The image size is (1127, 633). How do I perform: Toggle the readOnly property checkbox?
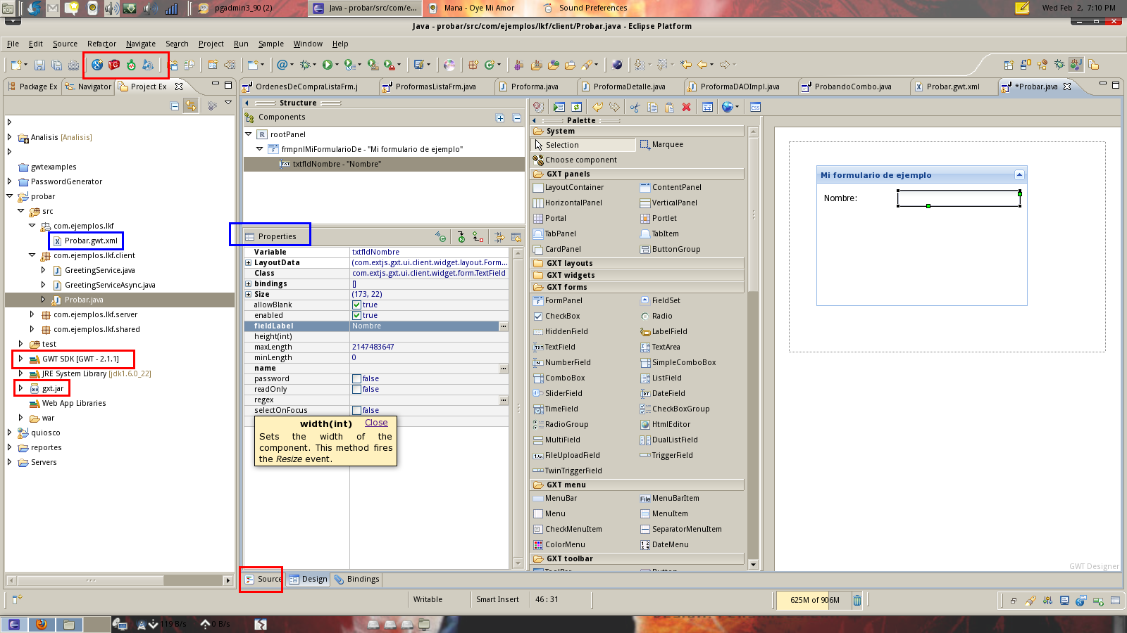(x=356, y=389)
